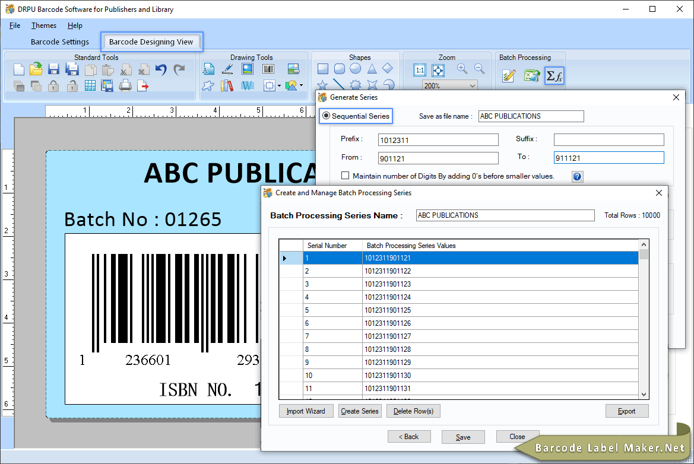
Task: Switch to the Barcode Designing View tab
Action: (x=151, y=42)
